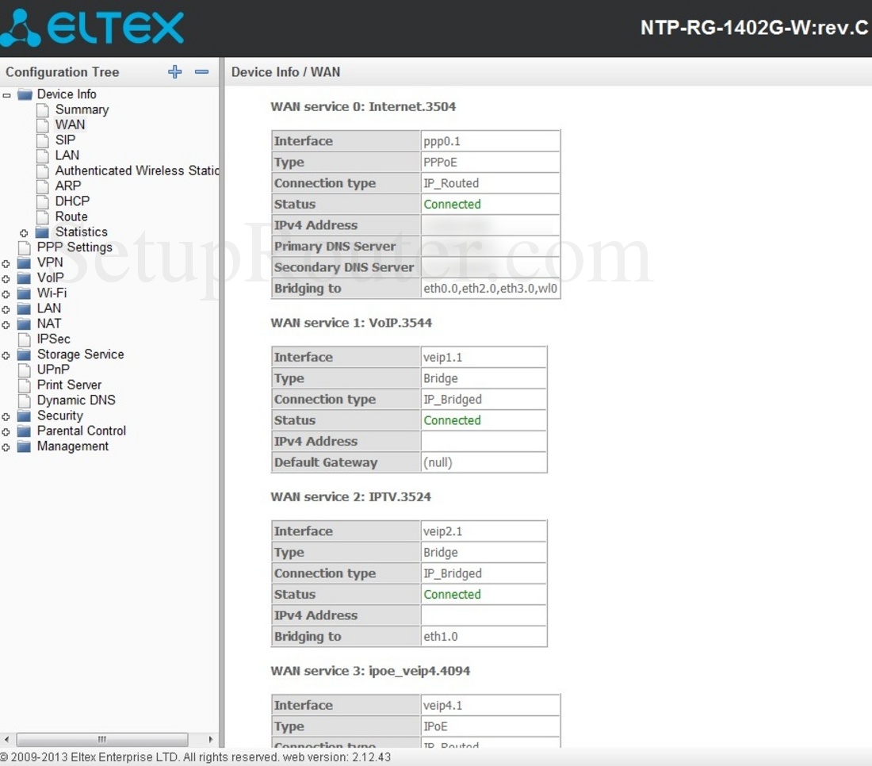Click the ELTEX logo
872x766 pixels.
click(94, 28)
